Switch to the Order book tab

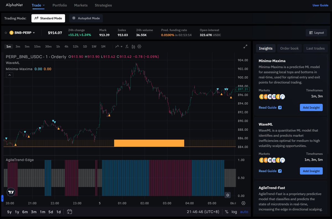click(289, 48)
